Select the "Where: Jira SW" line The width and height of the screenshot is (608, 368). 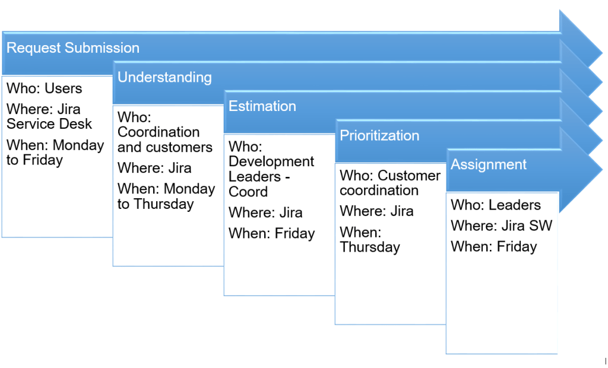pyautogui.click(x=501, y=226)
